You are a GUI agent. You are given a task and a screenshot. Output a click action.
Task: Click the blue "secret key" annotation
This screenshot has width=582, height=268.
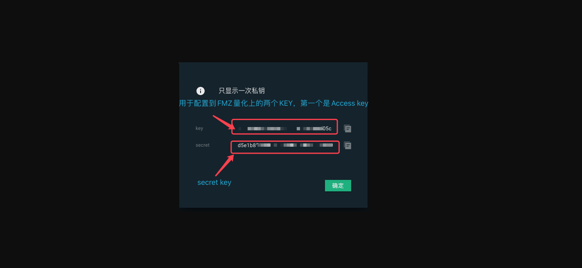tap(214, 182)
